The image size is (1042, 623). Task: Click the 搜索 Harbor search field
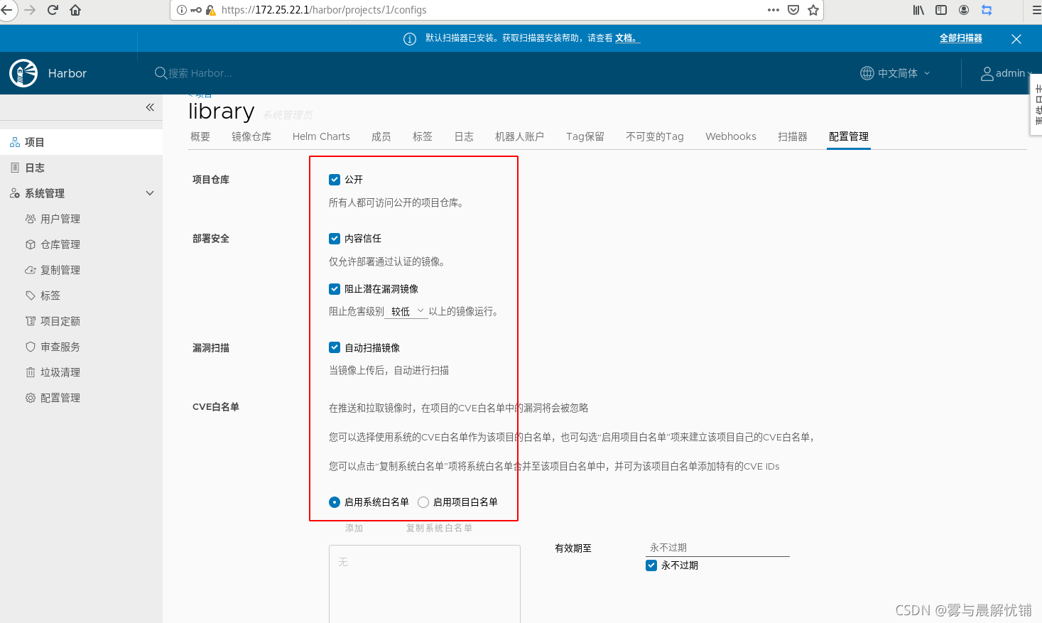[x=200, y=73]
